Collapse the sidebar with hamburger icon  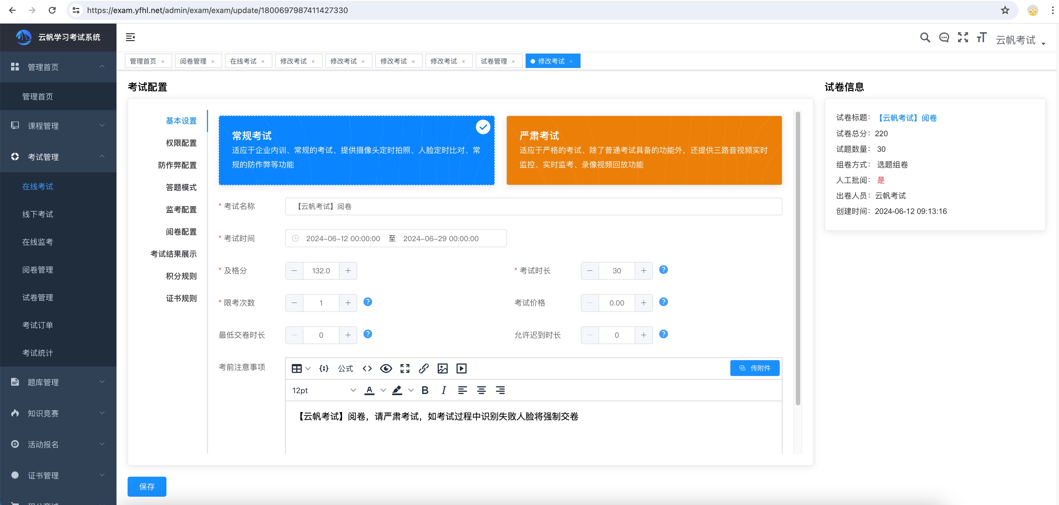(x=130, y=37)
